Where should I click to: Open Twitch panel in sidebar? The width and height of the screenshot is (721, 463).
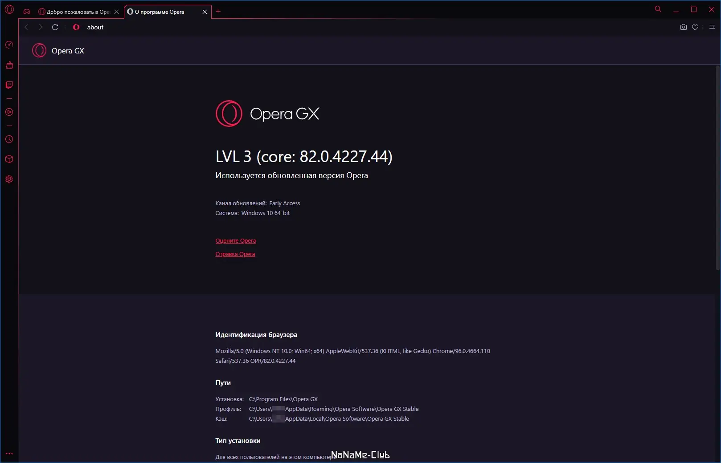[x=9, y=85]
